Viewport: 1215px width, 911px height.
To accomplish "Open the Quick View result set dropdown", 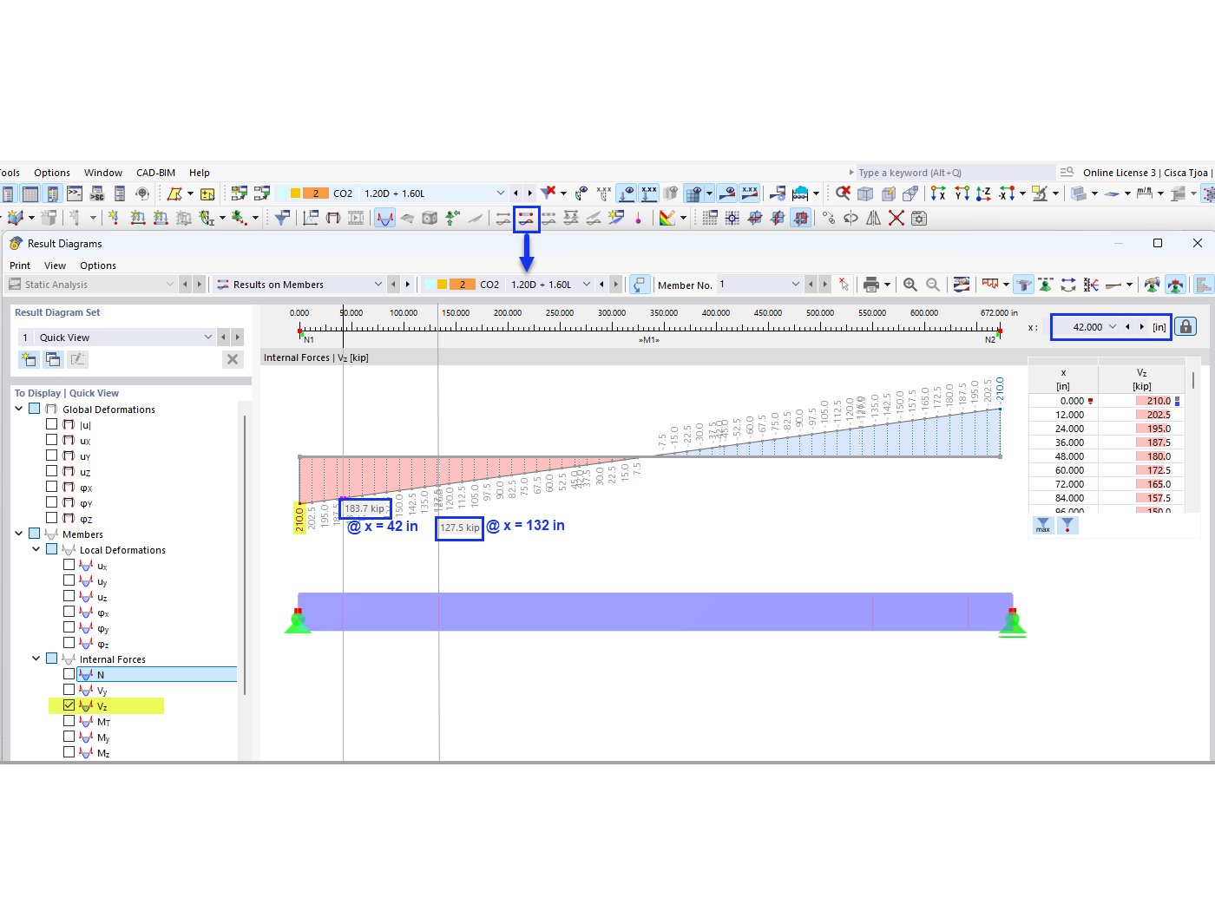I will [208, 337].
